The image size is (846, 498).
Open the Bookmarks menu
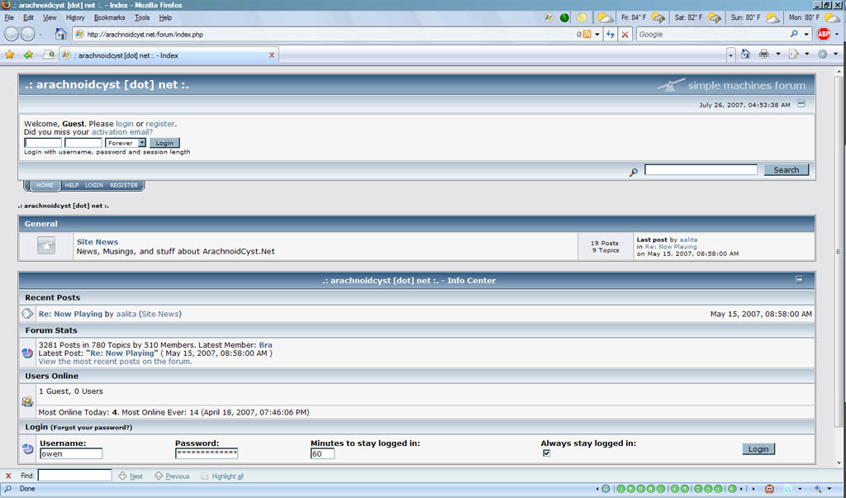[109, 17]
